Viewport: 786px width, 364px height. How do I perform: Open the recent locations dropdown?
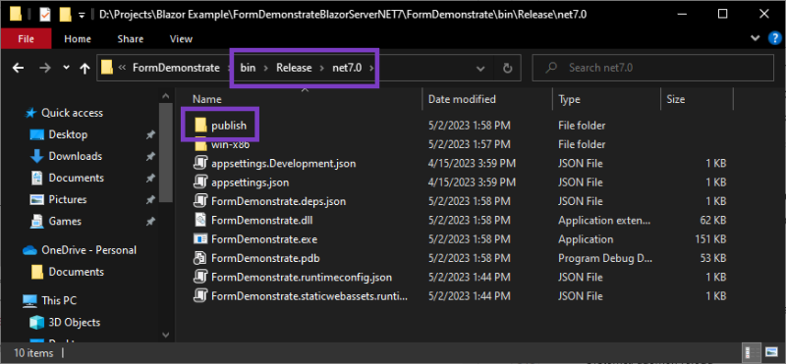(x=67, y=68)
